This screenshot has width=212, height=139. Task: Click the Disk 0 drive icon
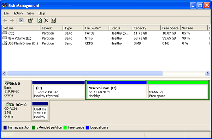7,83
